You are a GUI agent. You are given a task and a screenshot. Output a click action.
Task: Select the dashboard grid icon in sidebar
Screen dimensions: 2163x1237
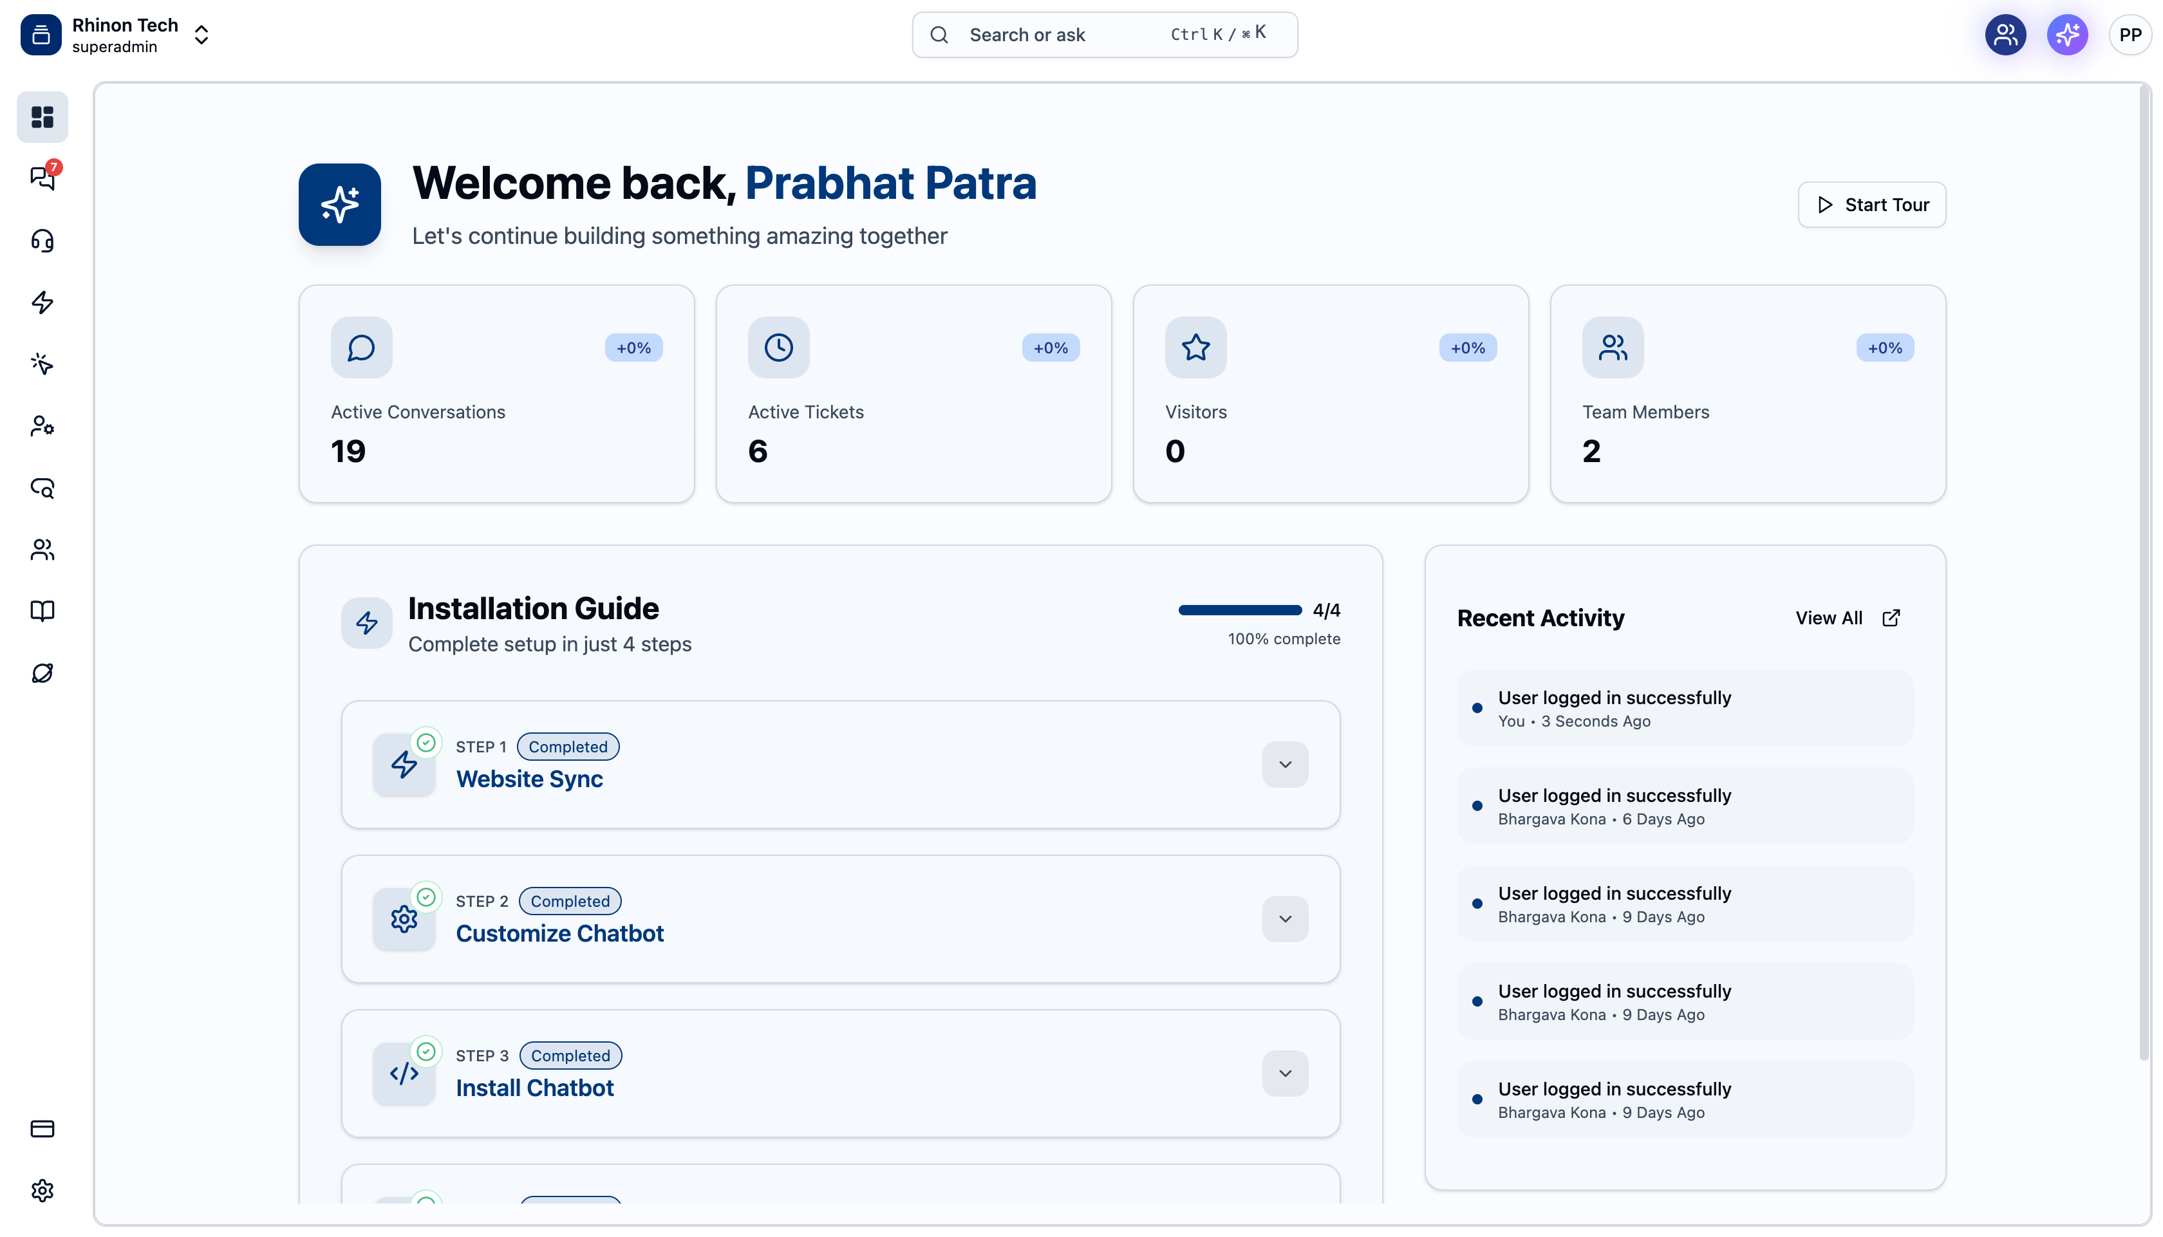pyautogui.click(x=42, y=116)
